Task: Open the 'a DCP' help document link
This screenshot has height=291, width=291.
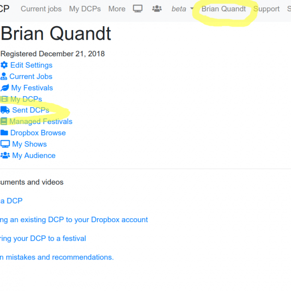Action: click(x=11, y=201)
